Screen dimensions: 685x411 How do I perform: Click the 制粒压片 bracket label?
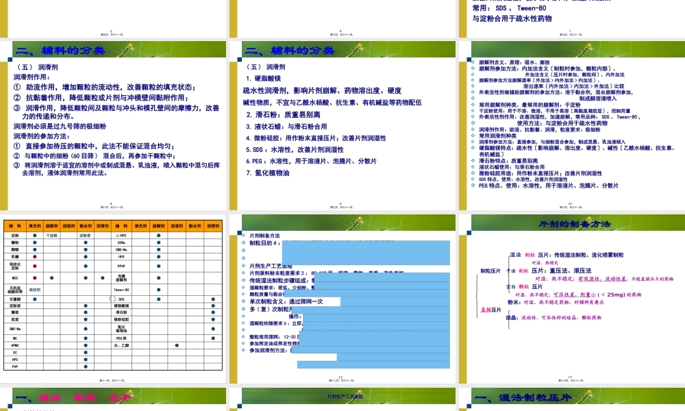click(x=491, y=271)
